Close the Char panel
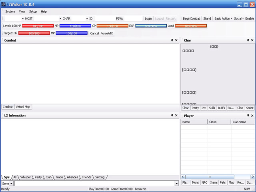This screenshot has width=256, height=192. click(252, 40)
